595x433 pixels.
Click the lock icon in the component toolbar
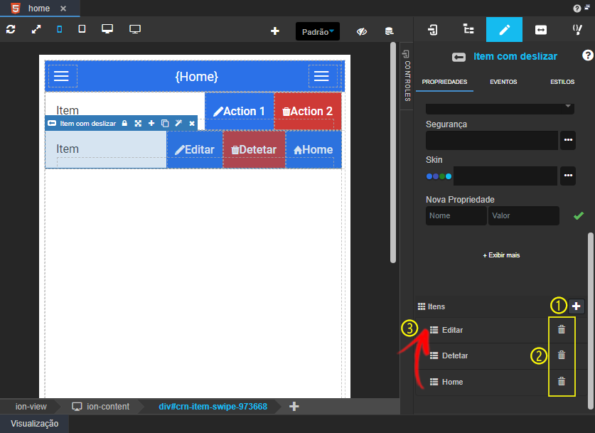[x=124, y=123]
